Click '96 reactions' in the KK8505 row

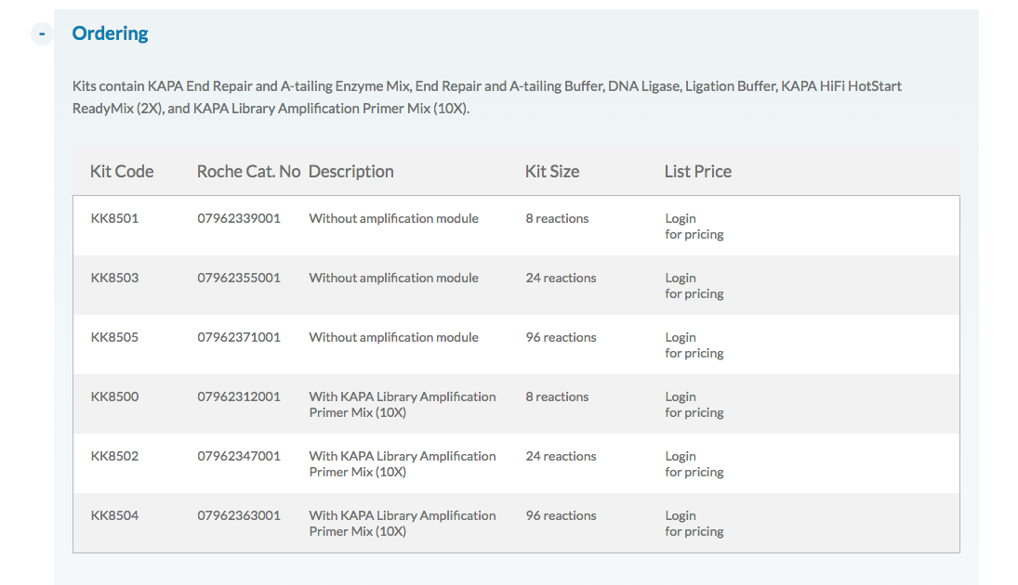click(x=561, y=337)
